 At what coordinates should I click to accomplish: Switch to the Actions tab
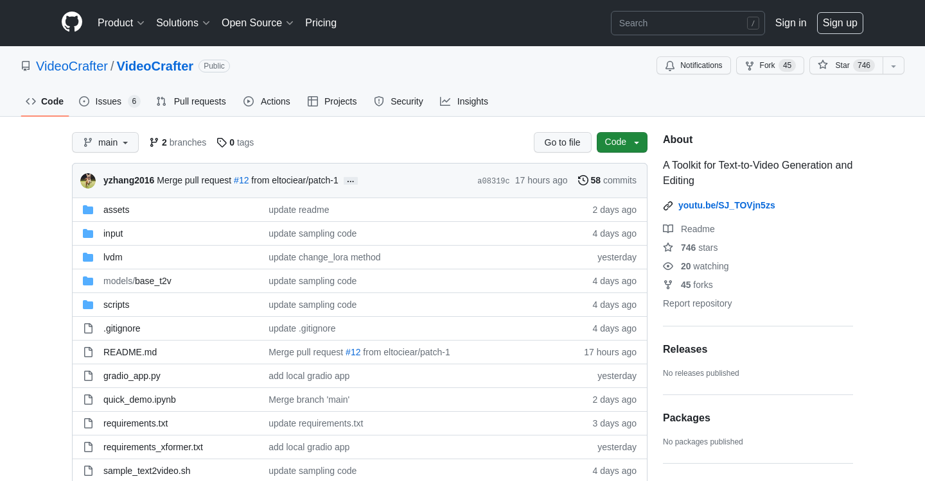[267, 101]
